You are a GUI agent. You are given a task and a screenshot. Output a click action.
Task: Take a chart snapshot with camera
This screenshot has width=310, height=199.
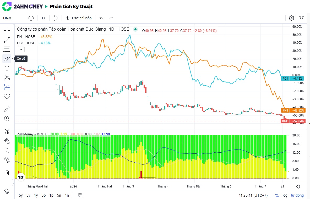[x=301, y=18]
